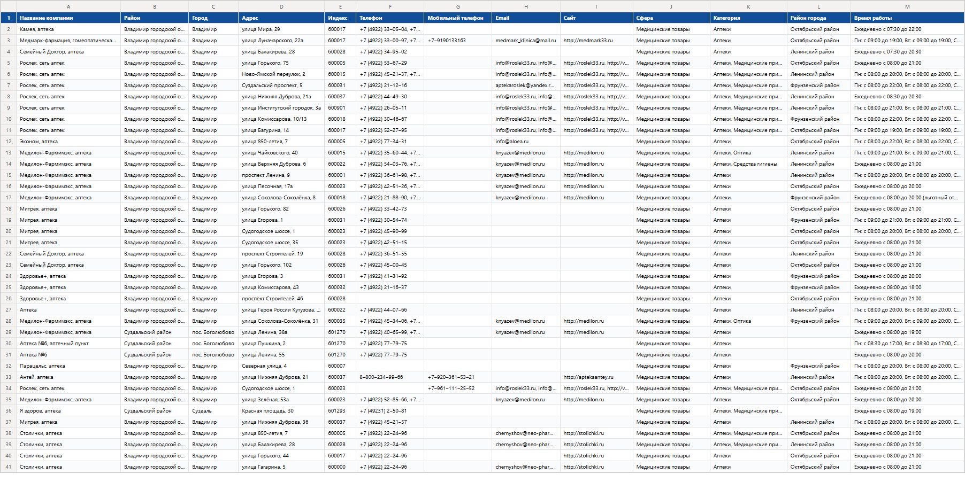Select row number 26 header
The image size is (965, 482).
(x=8, y=299)
